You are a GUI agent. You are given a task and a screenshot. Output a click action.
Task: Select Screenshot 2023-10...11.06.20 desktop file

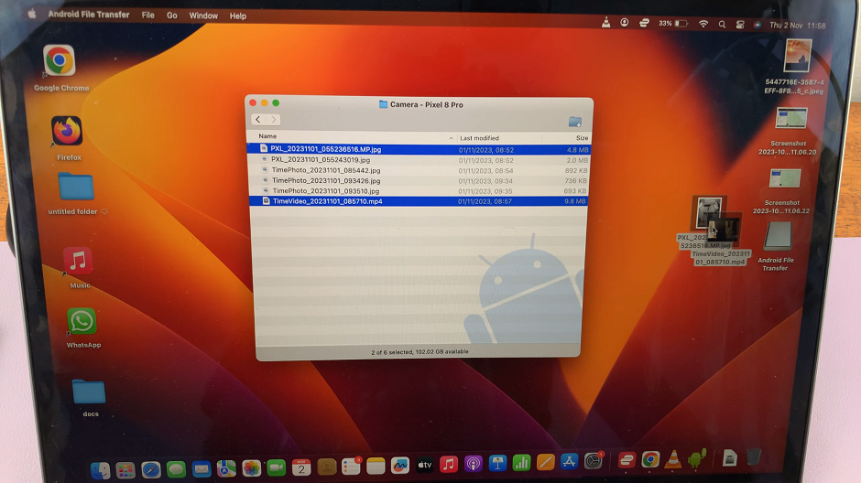(x=791, y=118)
